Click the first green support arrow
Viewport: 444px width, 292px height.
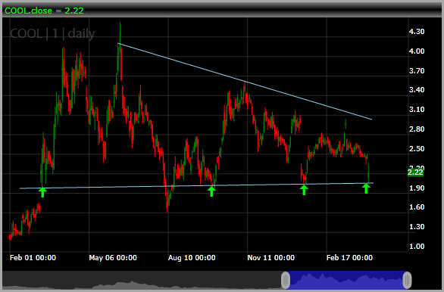click(x=42, y=192)
